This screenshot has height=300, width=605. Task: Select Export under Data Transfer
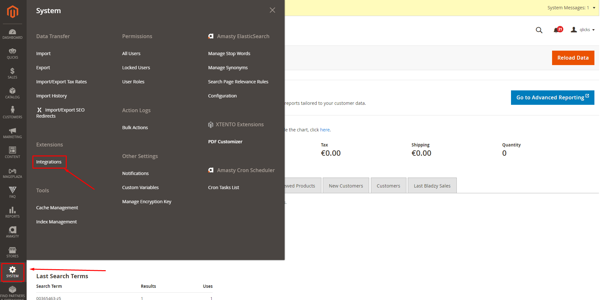coord(43,68)
